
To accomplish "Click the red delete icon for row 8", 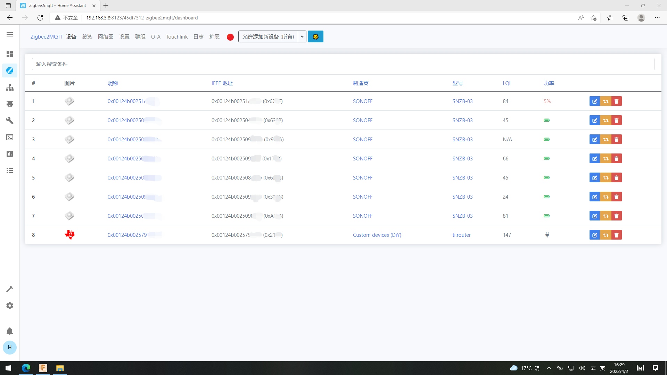I will (617, 235).
